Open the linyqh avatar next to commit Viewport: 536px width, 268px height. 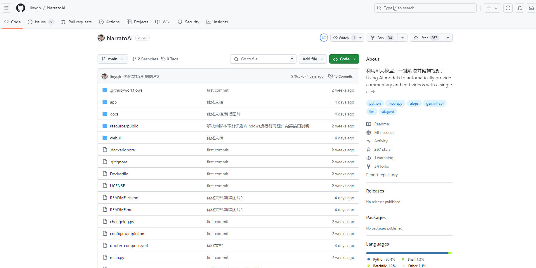pyautogui.click(x=104, y=76)
